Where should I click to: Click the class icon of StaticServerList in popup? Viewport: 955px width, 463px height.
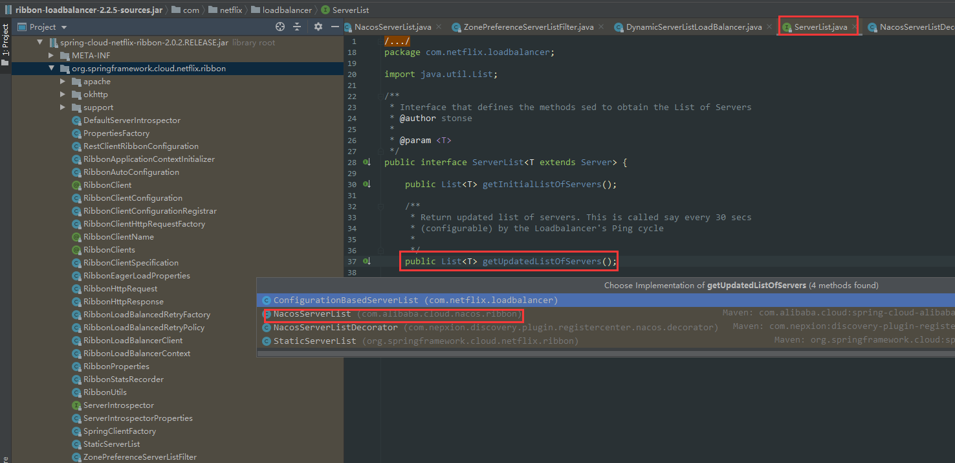[266, 341]
